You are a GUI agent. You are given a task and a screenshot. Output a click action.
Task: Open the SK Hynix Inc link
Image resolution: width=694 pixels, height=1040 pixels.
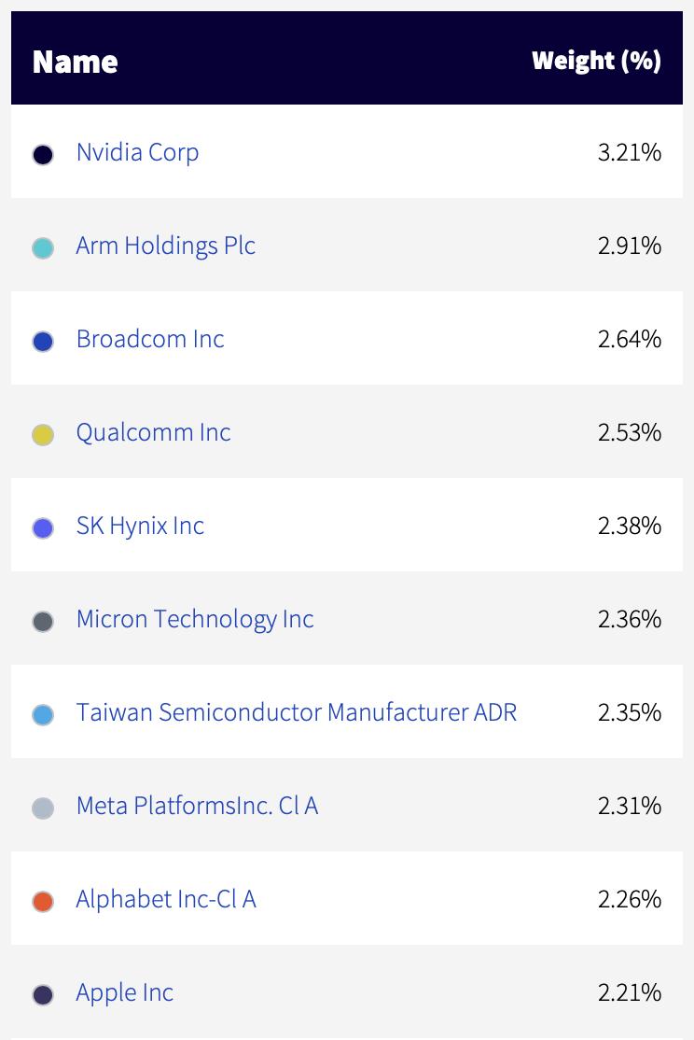[140, 526]
